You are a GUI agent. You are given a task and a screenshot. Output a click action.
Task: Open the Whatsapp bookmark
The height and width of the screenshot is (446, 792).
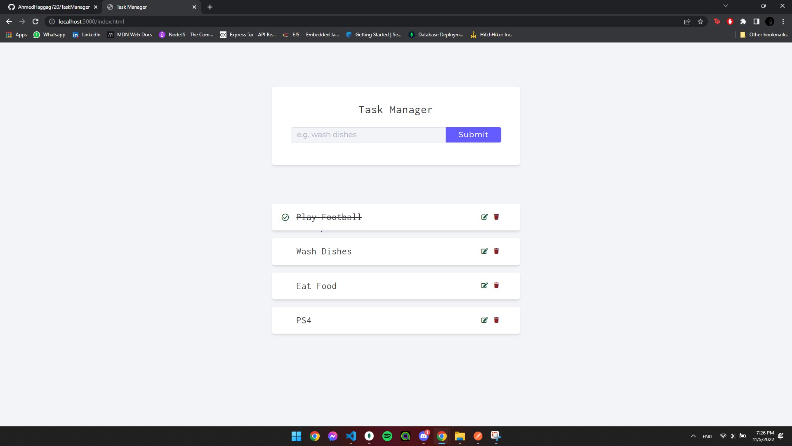[x=49, y=35]
